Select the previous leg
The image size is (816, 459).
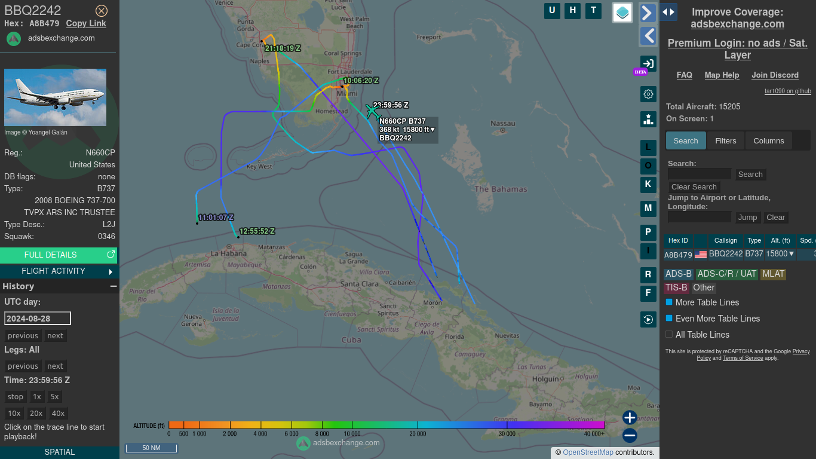(23, 366)
